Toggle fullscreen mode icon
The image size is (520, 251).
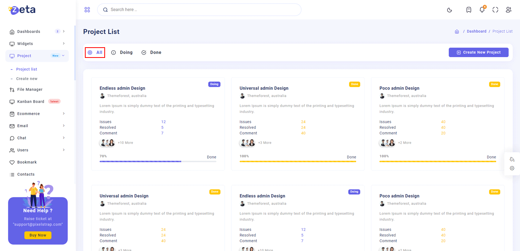pos(495,10)
